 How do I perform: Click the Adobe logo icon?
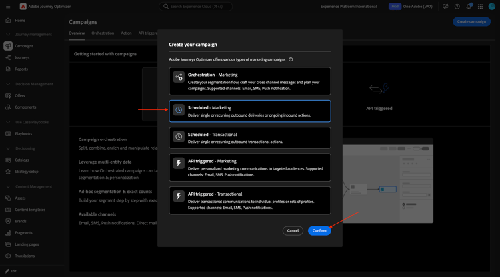pos(23,7)
